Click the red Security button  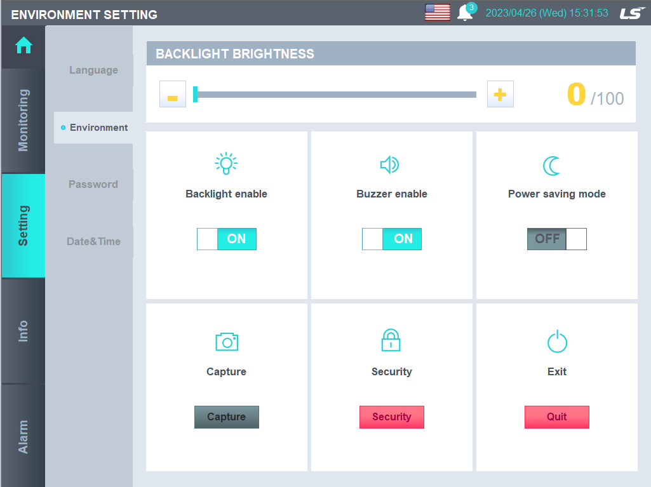392,417
